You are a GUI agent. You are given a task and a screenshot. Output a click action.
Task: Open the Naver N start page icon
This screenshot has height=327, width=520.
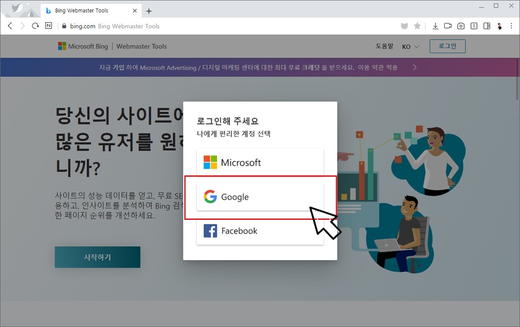tap(49, 25)
